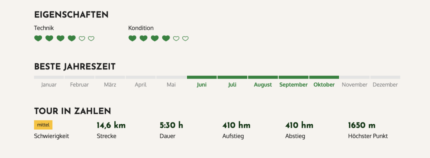This screenshot has height=158, width=430.
Task: Click the last empty heart under Kondition
Action: click(185, 38)
